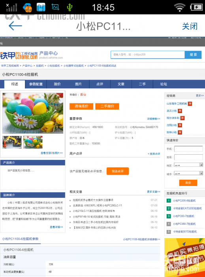Image resolution: width=205 pixels, height=277 pixels.
Task: Select the 综述 tab
Action: (x=15, y=84)
